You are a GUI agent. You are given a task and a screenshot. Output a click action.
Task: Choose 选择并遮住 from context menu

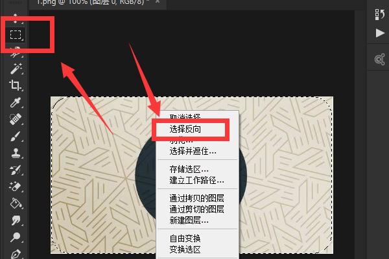[x=193, y=151]
